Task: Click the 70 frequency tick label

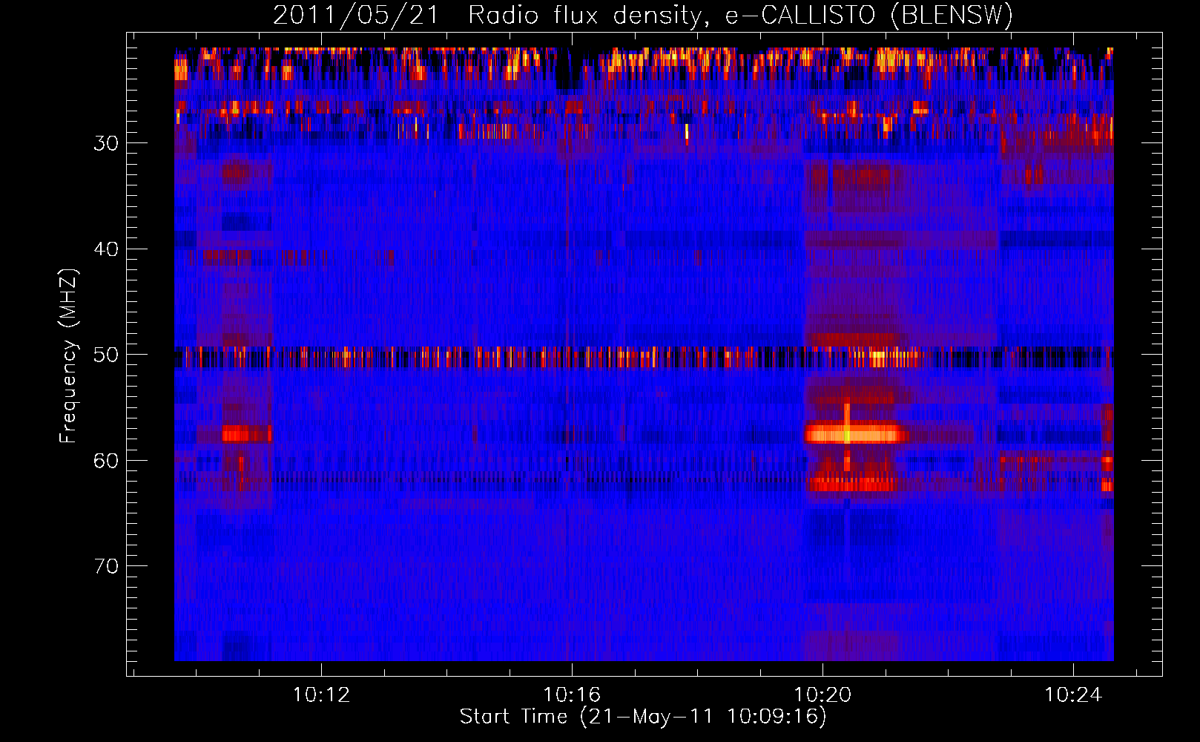Action: tap(106, 566)
